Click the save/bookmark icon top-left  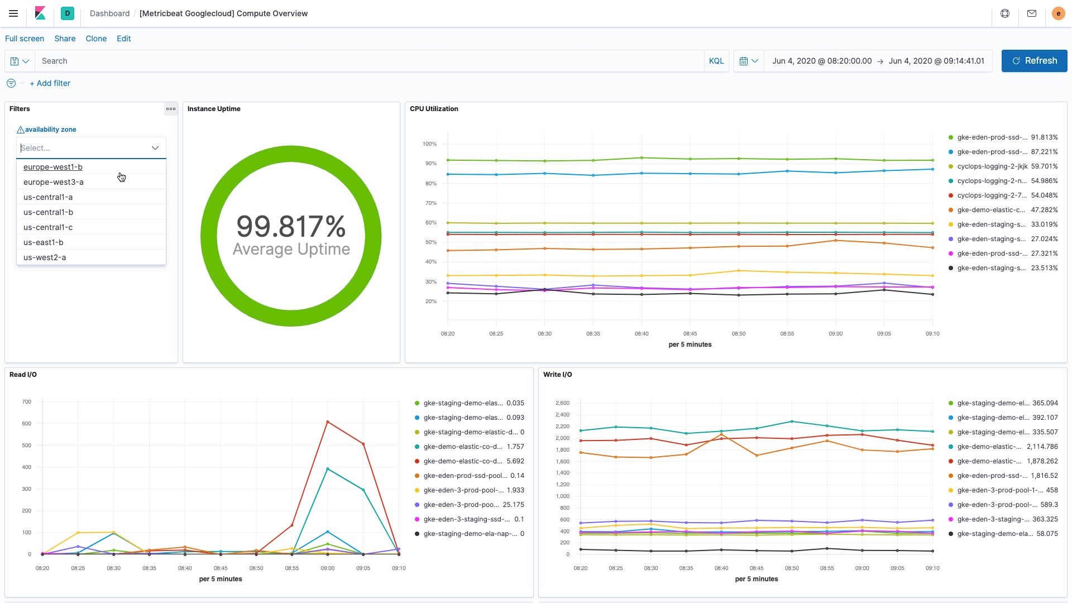click(x=14, y=60)
